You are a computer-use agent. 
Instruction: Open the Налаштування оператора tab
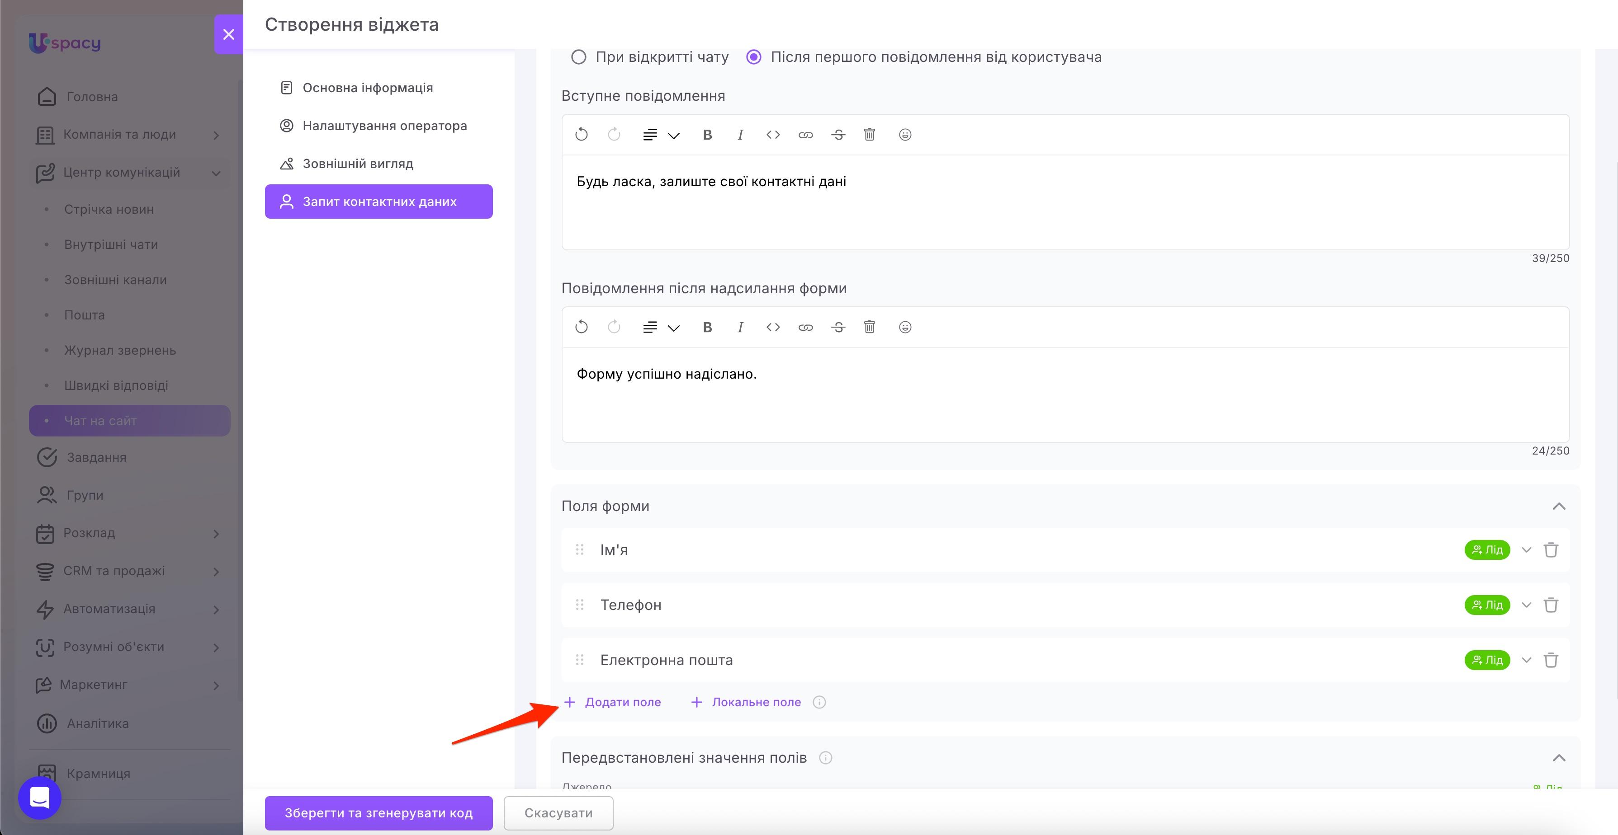[379, 126]
